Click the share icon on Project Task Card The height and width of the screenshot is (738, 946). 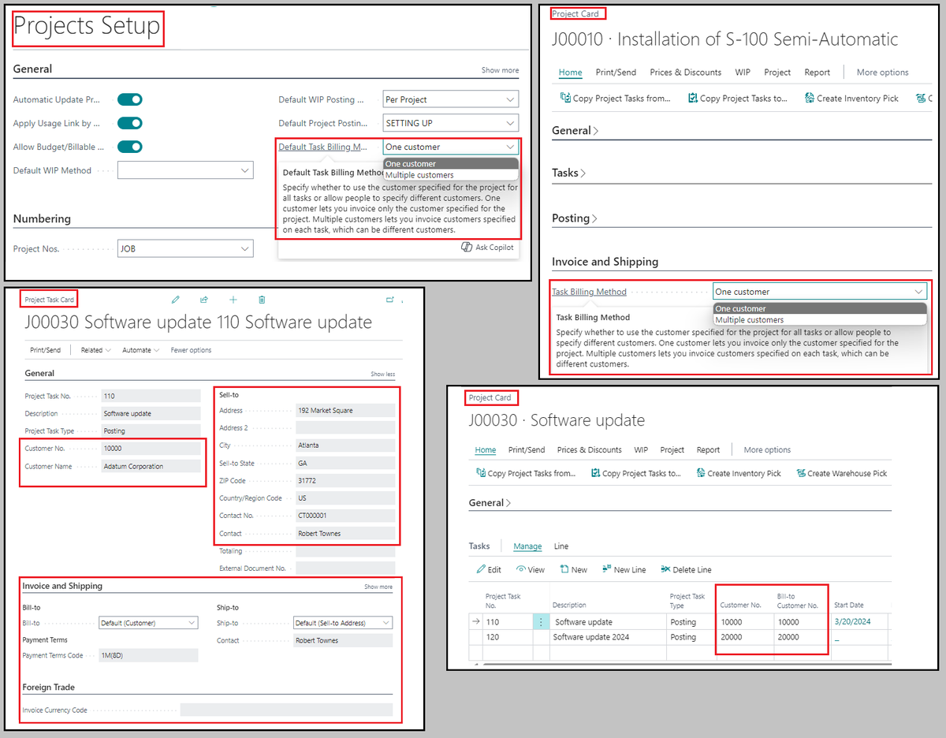click(x=204, y=300)
